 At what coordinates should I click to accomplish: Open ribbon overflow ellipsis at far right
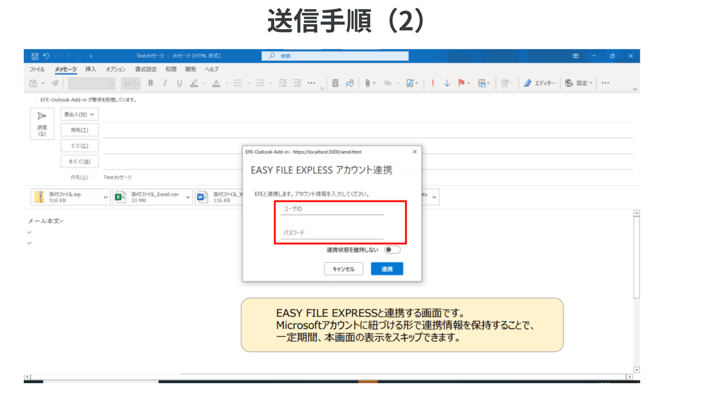pos(605,83)
